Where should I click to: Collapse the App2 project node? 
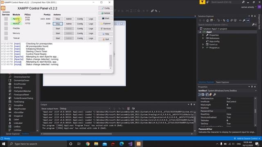coord(200,32)
